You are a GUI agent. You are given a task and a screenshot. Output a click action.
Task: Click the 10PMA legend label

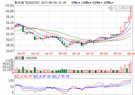pyautogui.click(x=85, y=3)
